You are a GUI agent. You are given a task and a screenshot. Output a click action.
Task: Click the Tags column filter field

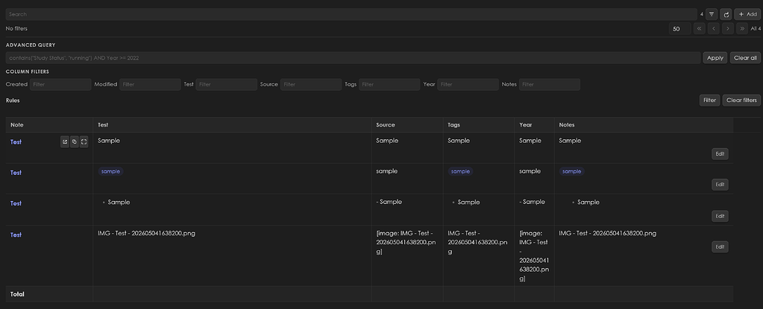point(389,85)
